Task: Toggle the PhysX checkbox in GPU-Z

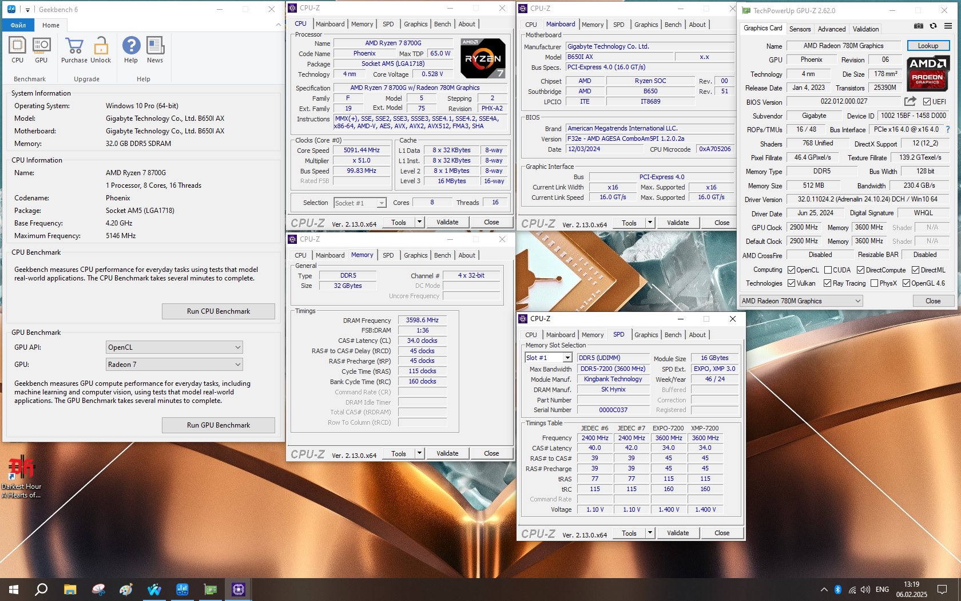Action: [x=874, y=283]
